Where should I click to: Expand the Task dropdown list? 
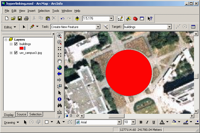98,27
